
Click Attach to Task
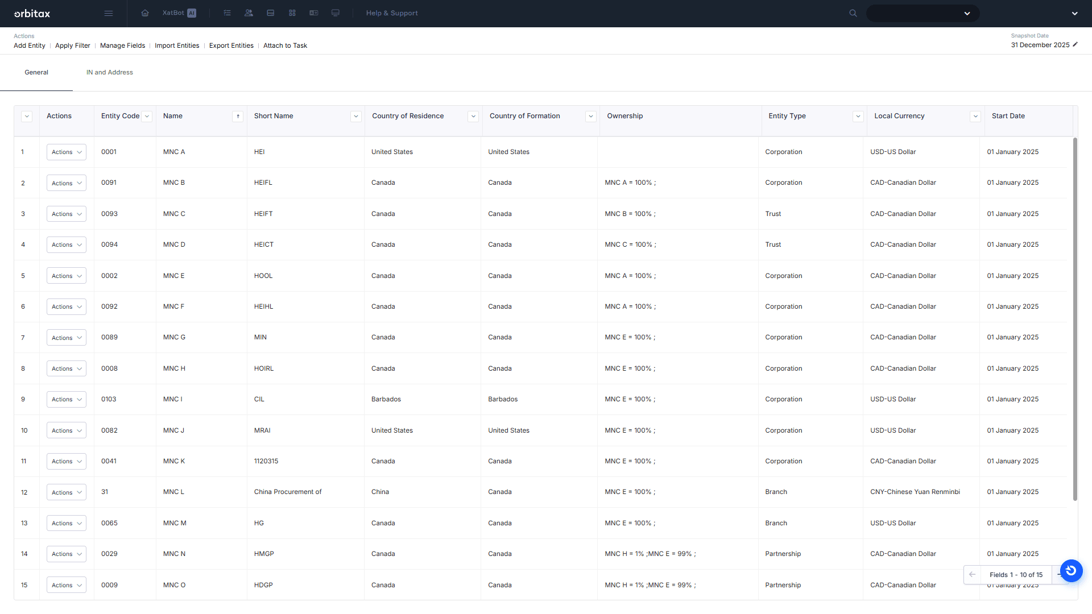click(285, 45)
